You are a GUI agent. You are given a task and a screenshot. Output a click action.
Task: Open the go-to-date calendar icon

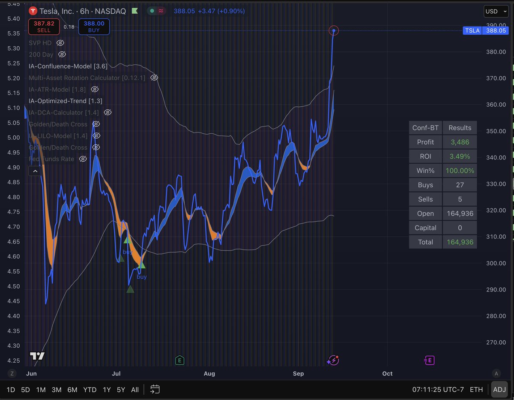pos(155,389)
